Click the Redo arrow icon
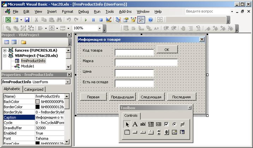 click(x=76, y=20)
